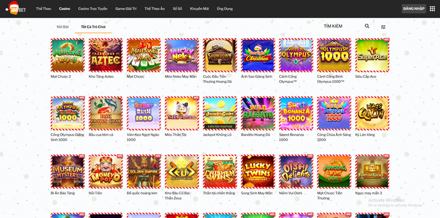
Task: Launch the Mahjong Wins Bonus game
Action: (x=334, y=171)
